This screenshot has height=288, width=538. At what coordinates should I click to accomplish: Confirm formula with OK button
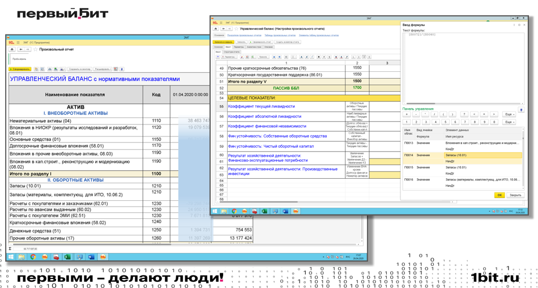pyautogui.click(x=499, y=195)
